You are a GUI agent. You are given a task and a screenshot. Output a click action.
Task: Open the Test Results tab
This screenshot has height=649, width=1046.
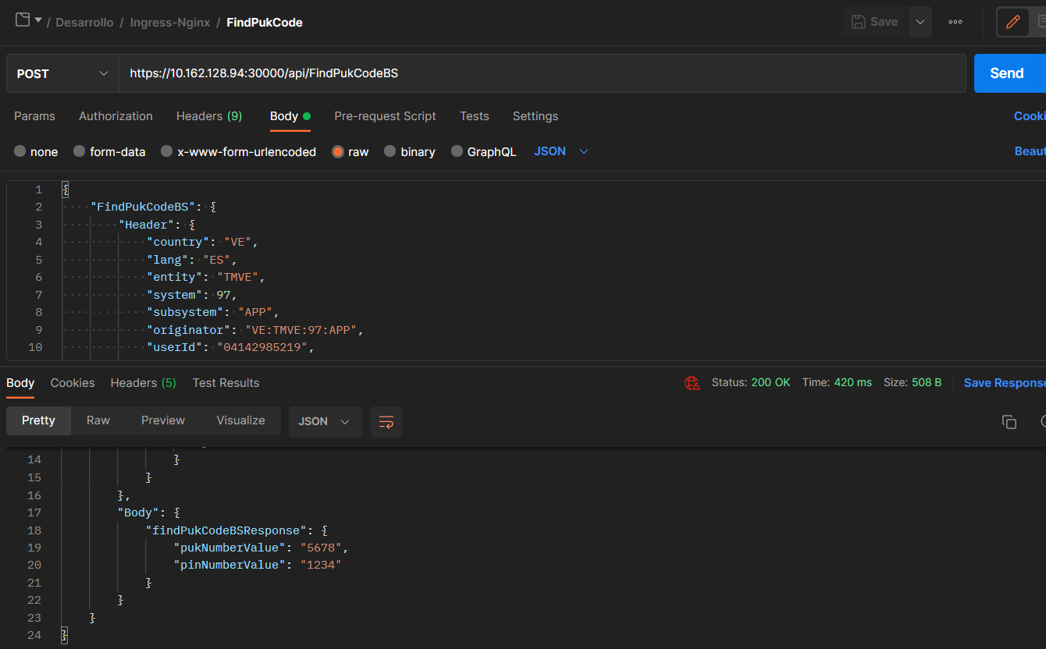[226, 383]
